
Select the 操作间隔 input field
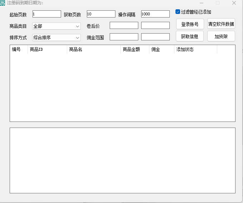155,14
